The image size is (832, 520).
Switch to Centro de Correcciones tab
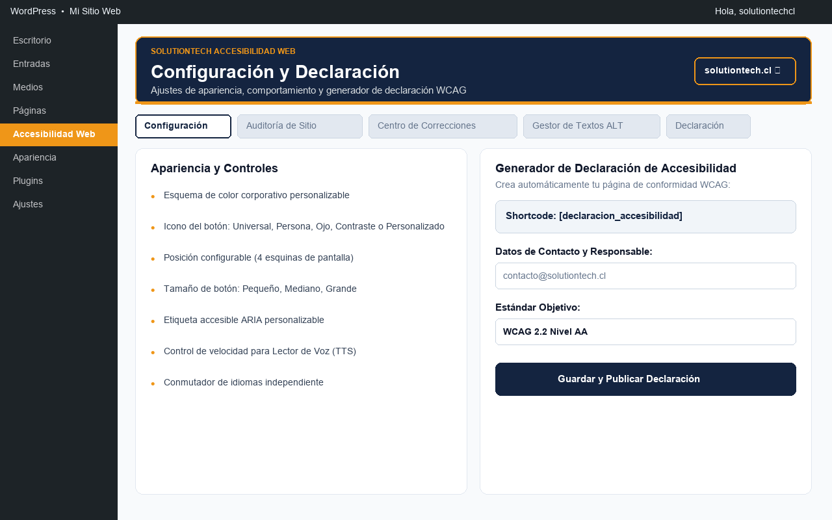tap(443, 126)
